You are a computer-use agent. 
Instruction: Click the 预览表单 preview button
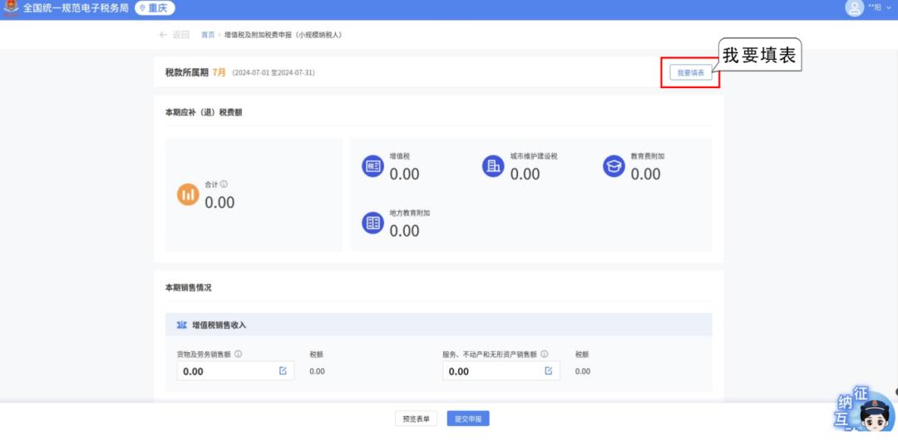[416, 419]
